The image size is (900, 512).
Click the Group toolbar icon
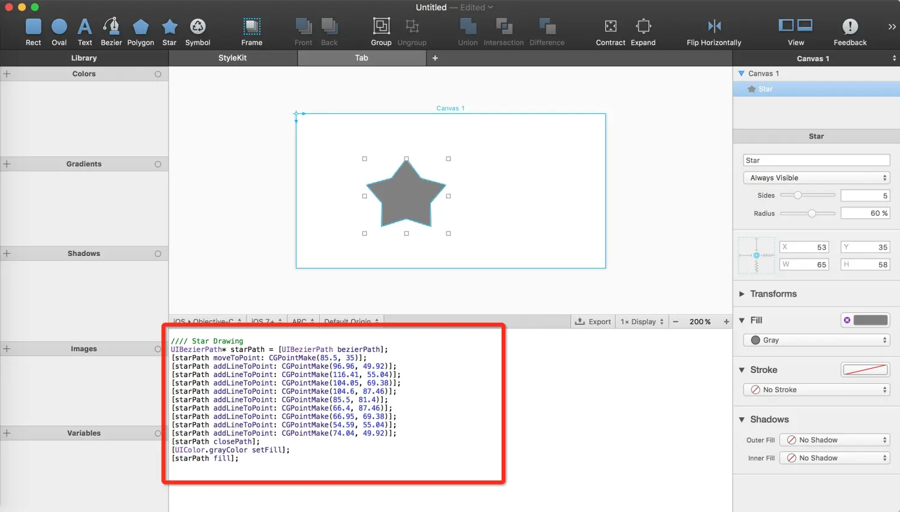[381, 26]
